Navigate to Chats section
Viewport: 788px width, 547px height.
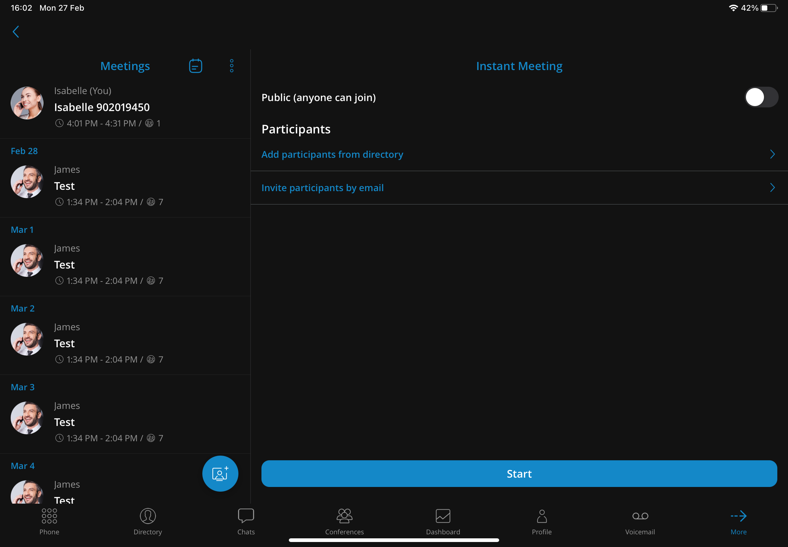coord(245,520)
